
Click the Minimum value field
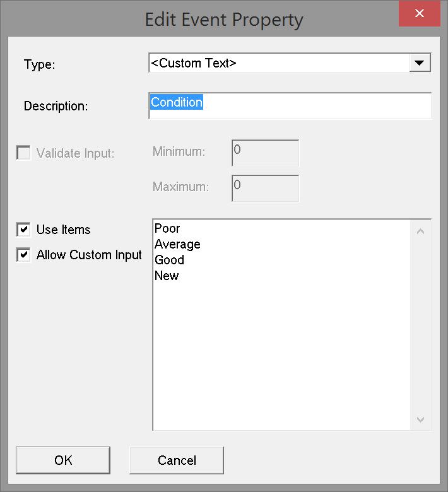tap(265, 153)
